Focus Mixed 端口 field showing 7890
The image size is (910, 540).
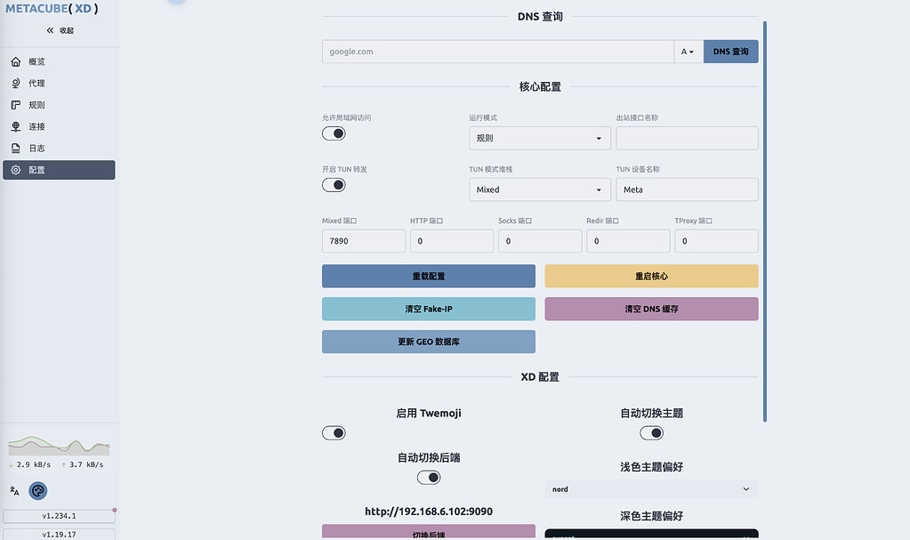click(364, 241)
